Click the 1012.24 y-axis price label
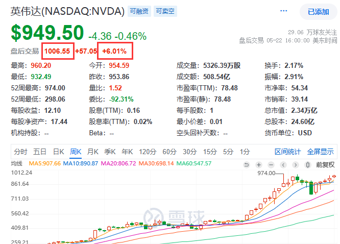Viewport: 340px width, 244px height. pyautogui.click(x=21, y=173)
